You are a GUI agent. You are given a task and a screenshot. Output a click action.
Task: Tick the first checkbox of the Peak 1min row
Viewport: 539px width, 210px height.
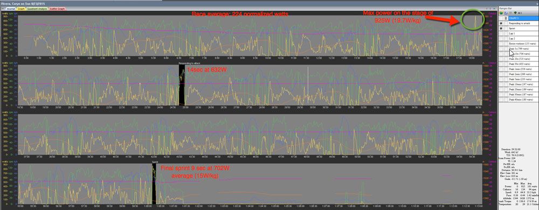click(x=501, y=69)
